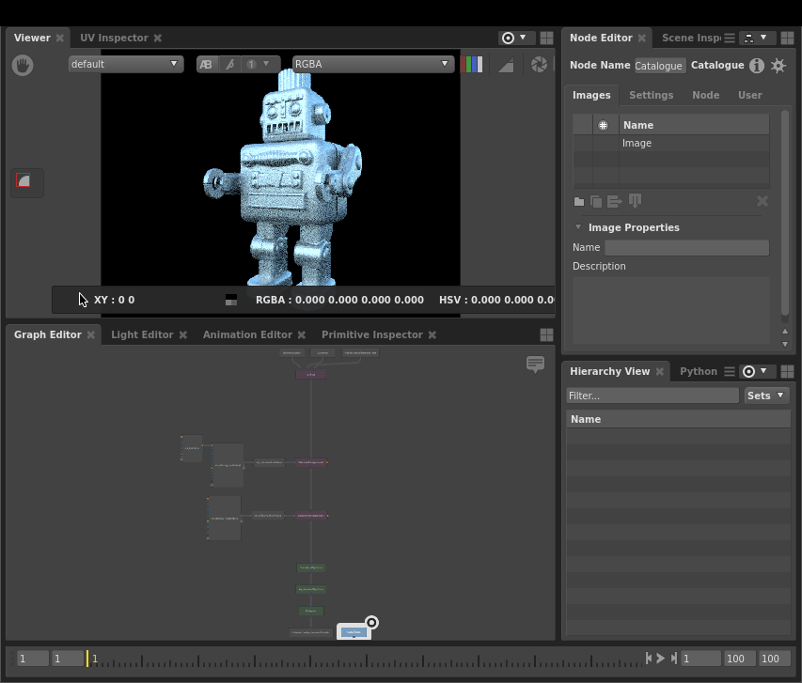Select the User tab in Node Editor
This screenshot has width=802, height=683.
(750, 95)
